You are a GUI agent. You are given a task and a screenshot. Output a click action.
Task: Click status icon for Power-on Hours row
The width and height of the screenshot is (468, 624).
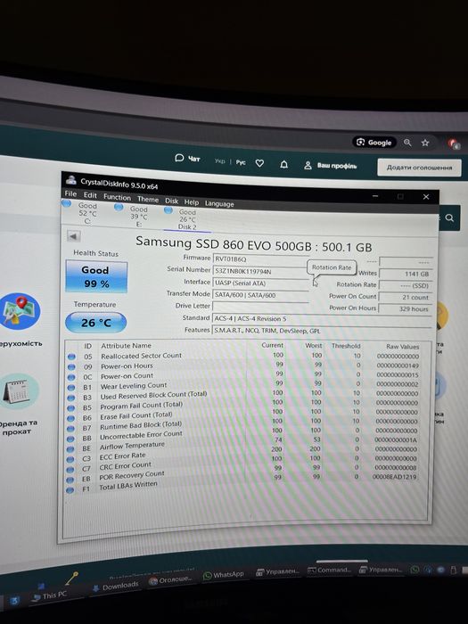71,367
